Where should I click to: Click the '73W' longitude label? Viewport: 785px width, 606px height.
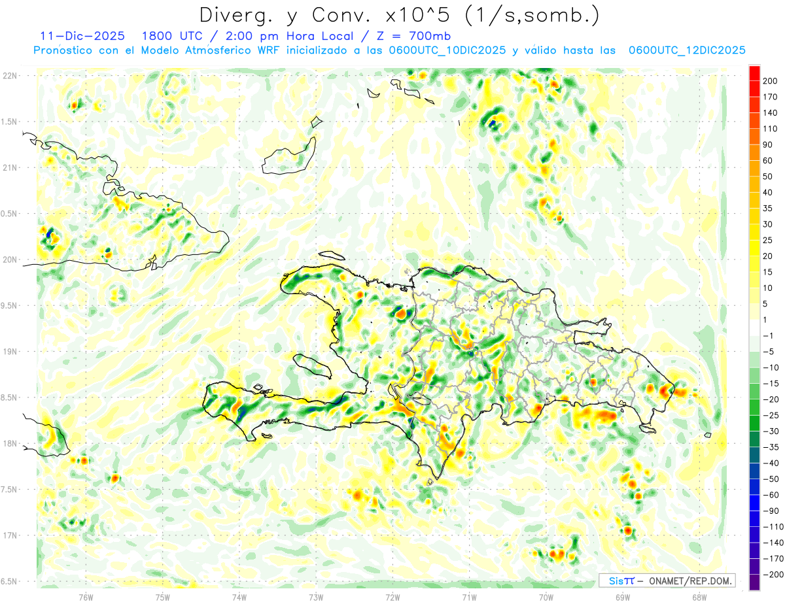(316, 597)
